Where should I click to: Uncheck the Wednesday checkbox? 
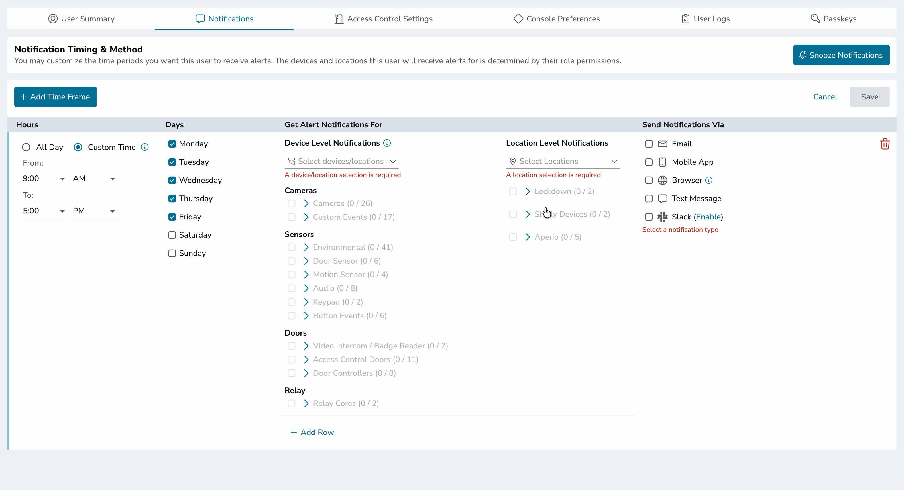pyautogui.click(x=172, y=180)
